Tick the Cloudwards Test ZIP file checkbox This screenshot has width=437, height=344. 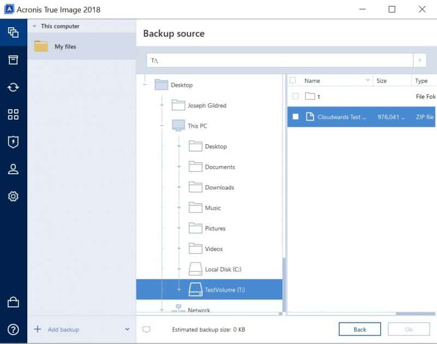click(x=296, y=117)
